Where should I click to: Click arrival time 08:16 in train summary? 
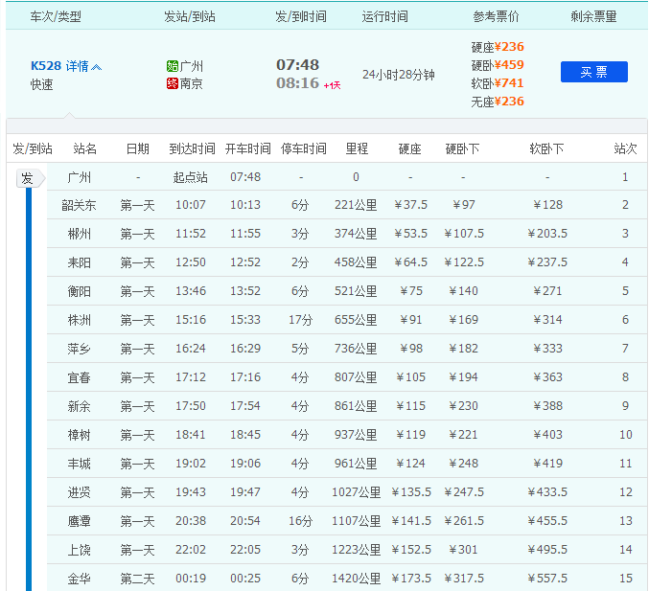[x=297, y=83]
